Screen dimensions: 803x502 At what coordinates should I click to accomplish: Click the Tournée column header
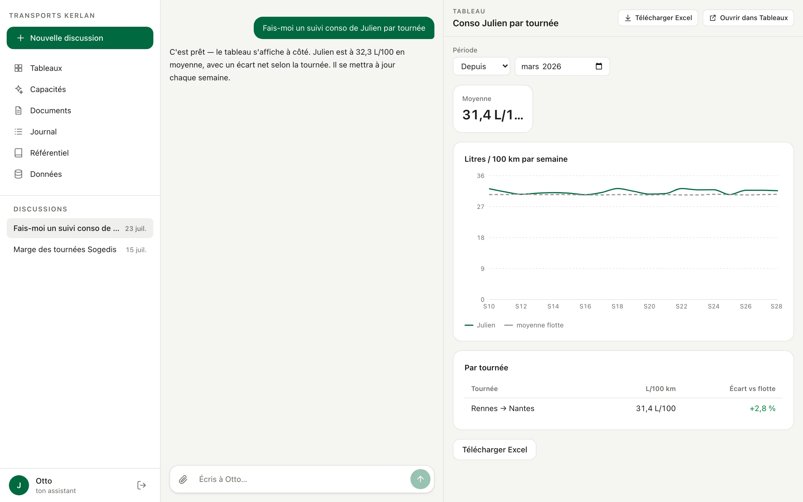[x=485, y=388]
